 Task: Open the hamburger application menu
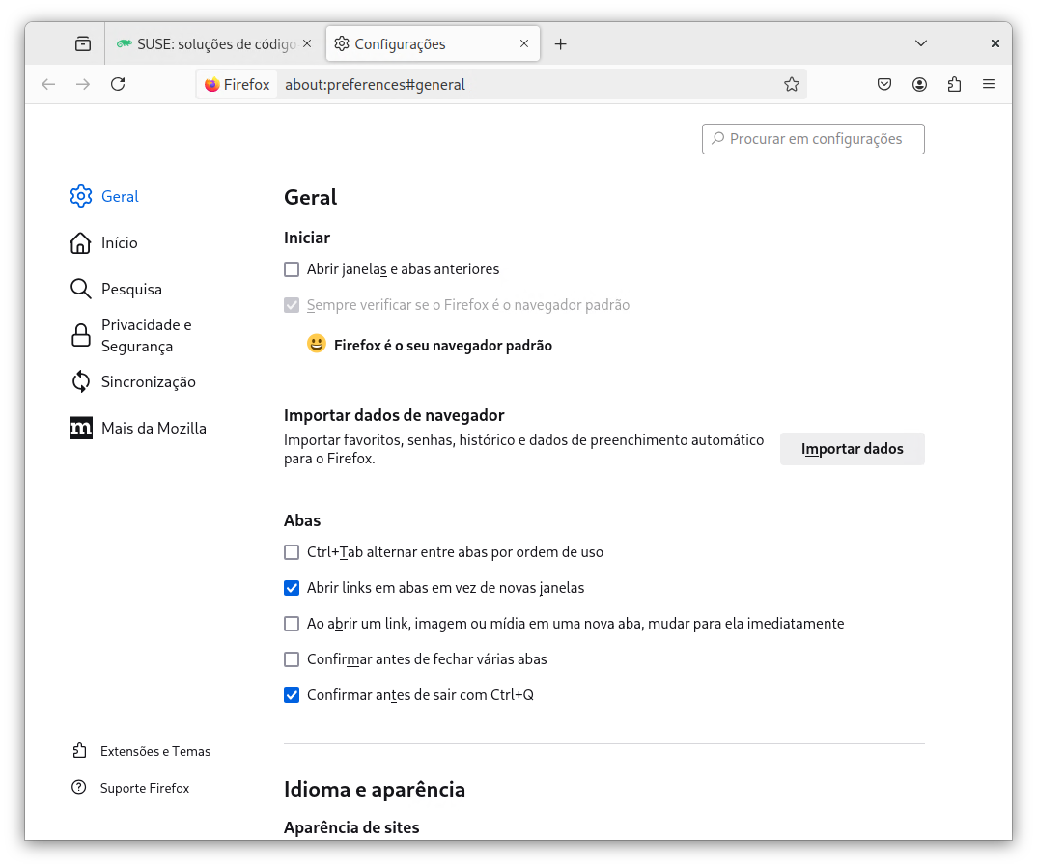(x=989, y=84)
